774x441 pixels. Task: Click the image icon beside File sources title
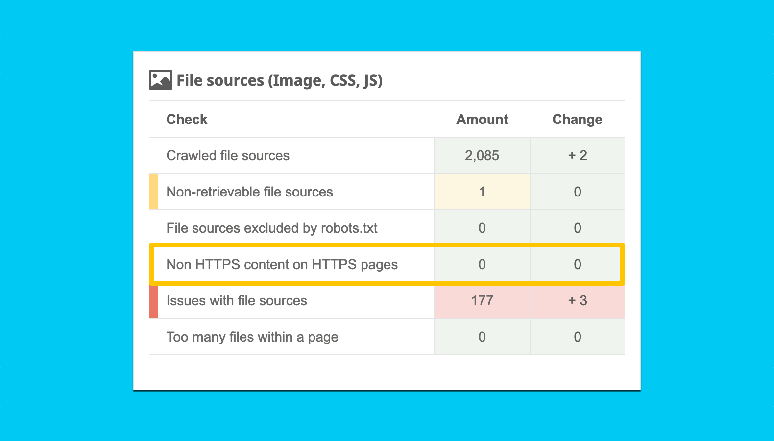click(x=160, y=80)
